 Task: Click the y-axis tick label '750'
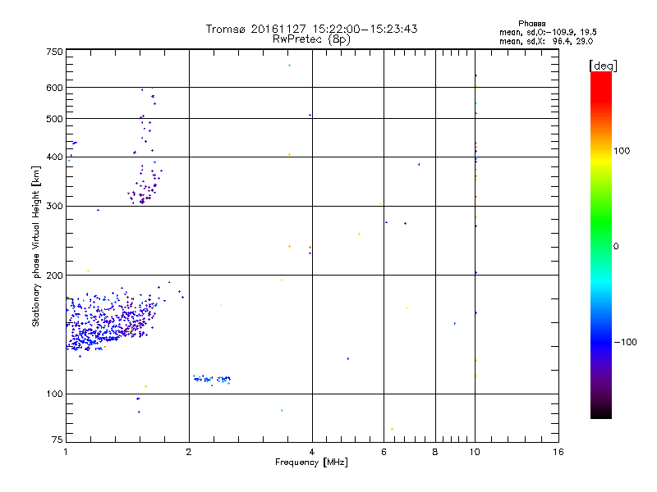tap(54, 52)
